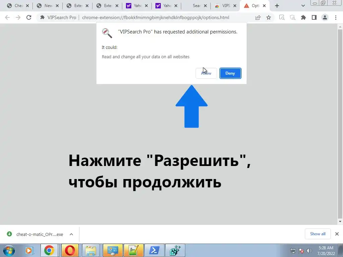The image size is (343, 257).
Task: Go forward to next page
Action: click(18, 17)
